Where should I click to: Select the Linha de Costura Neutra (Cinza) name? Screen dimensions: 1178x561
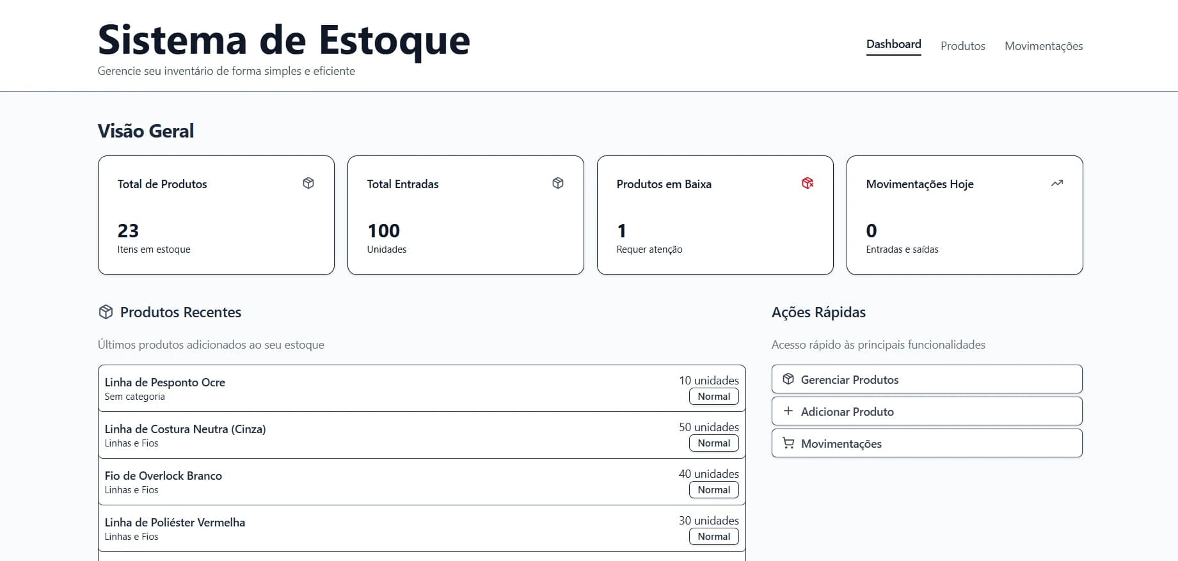pos(185,429)
